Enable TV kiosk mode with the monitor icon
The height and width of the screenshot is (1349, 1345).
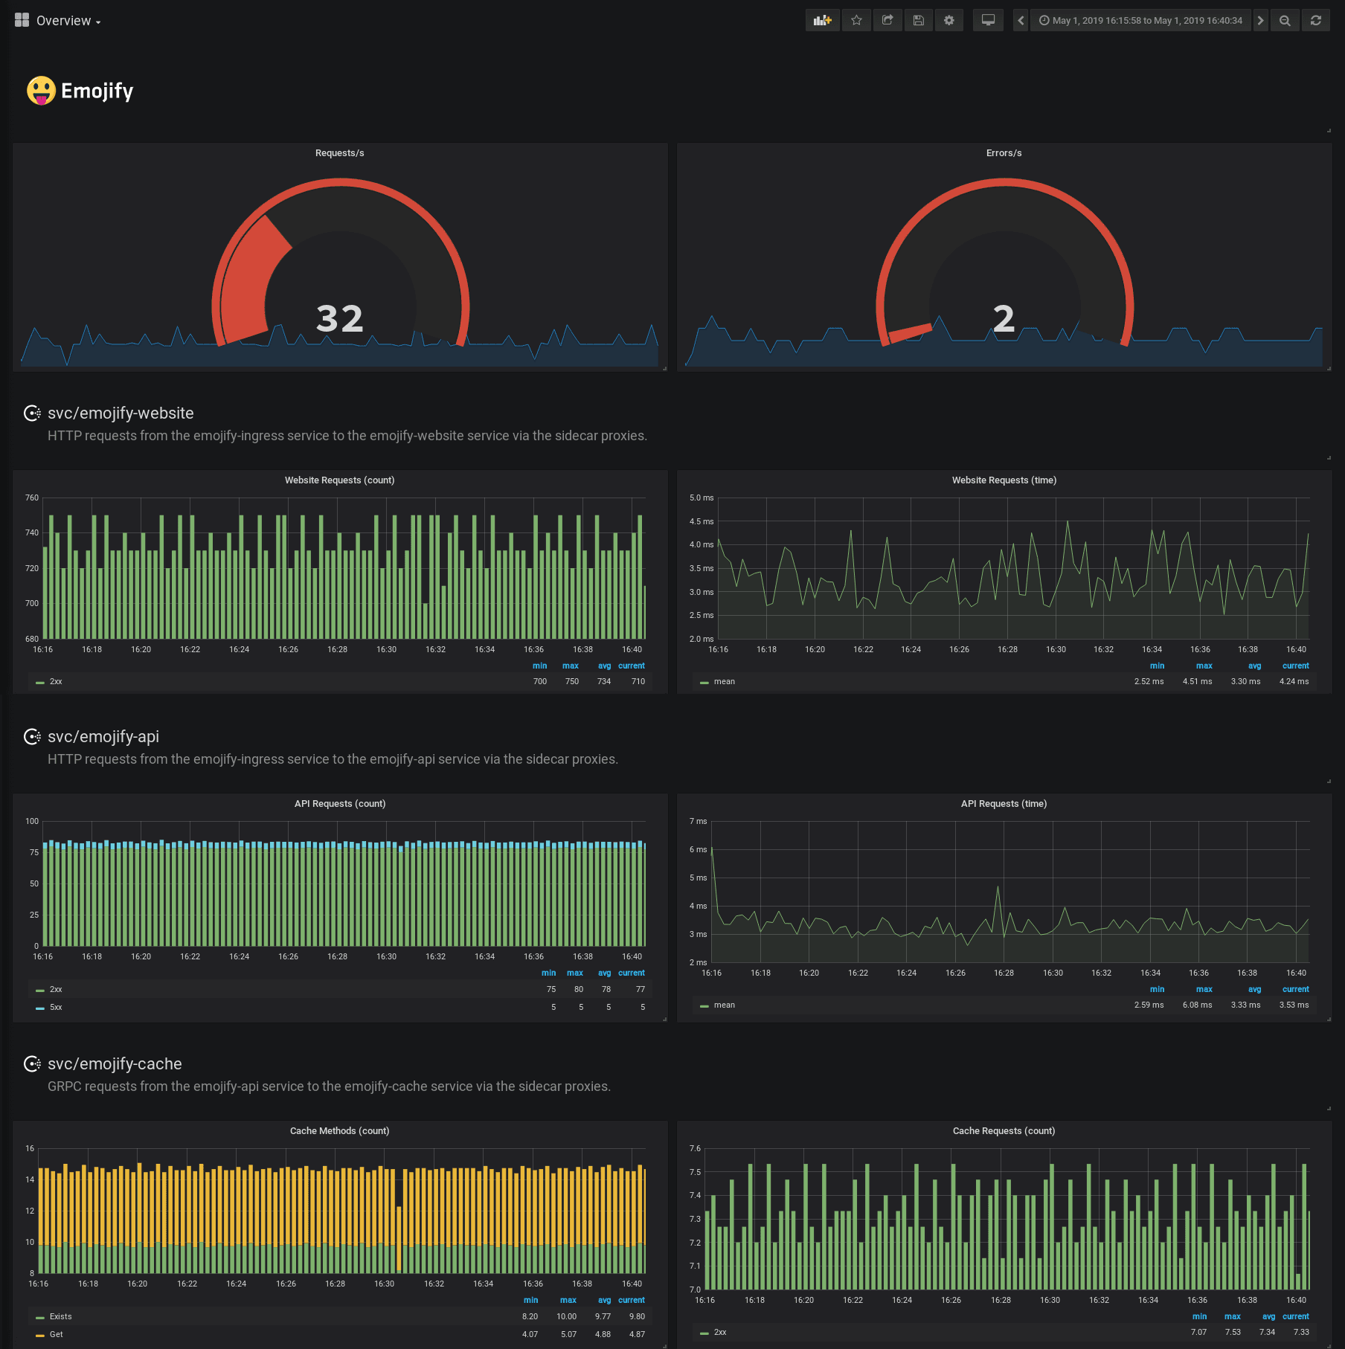(988, 20)
